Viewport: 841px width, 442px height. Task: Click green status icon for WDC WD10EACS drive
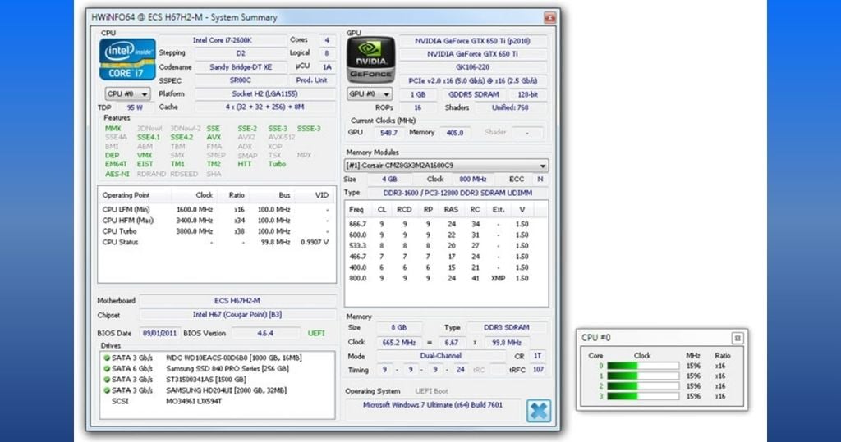point(107,358)
